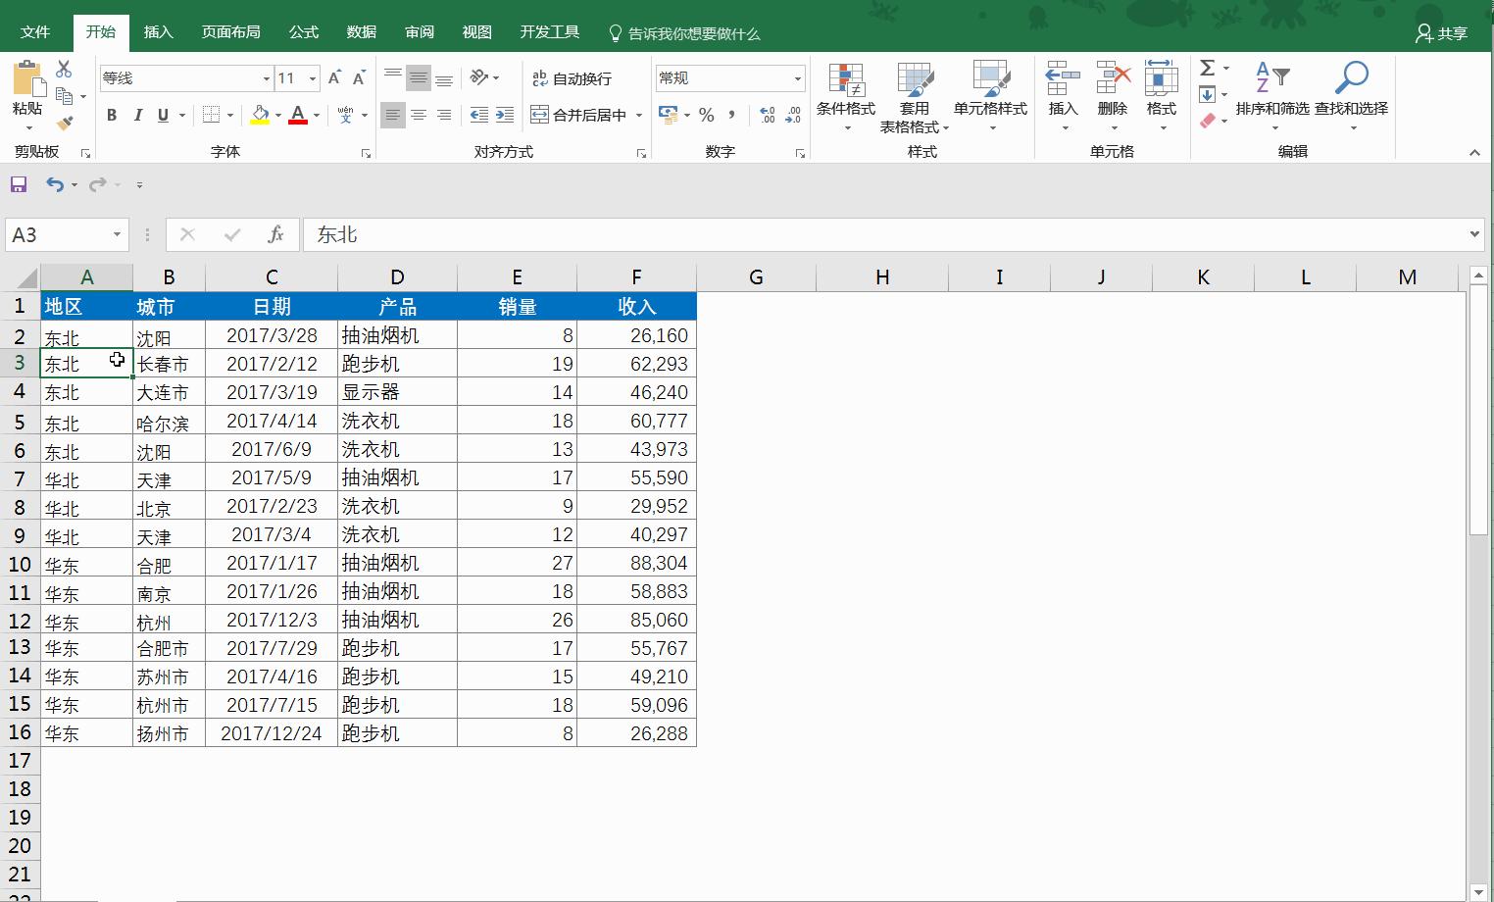Toggle underline formatting
Screen dimensions: 1494x902
pyautogui.click(x=162, y=116)
